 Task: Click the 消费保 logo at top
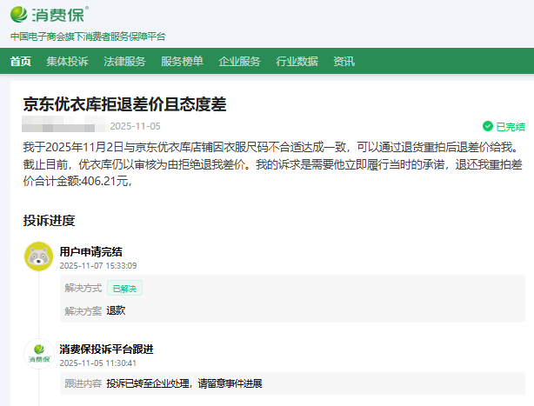coord(50,15)
